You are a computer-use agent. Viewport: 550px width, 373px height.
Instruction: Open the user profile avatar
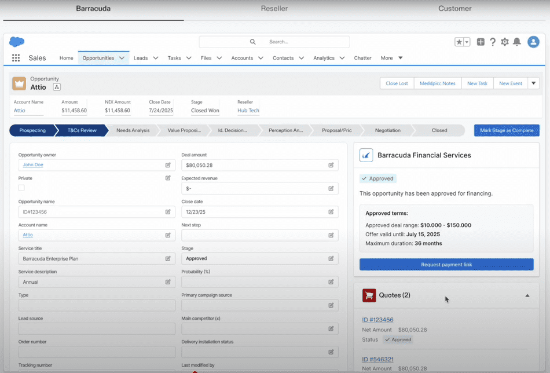pos(533,42)
